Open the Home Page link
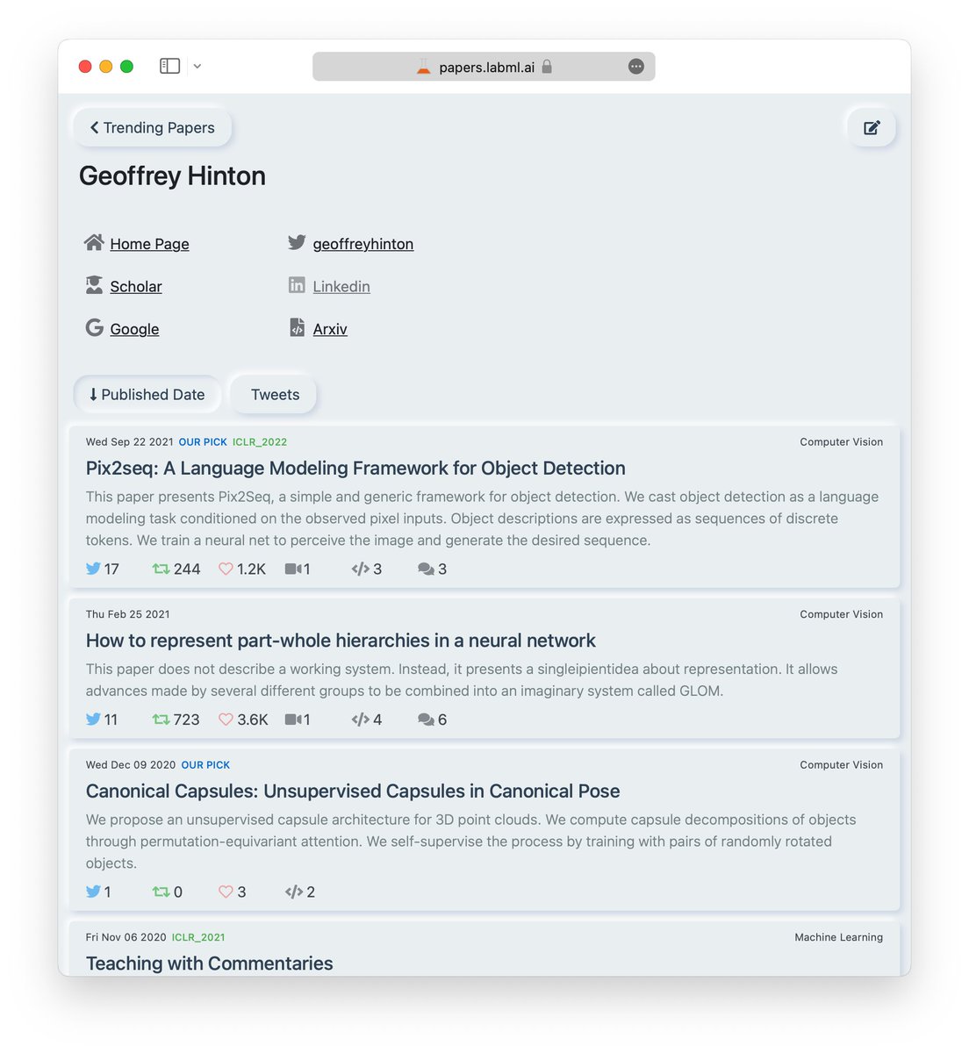 [x=149, y=244]
